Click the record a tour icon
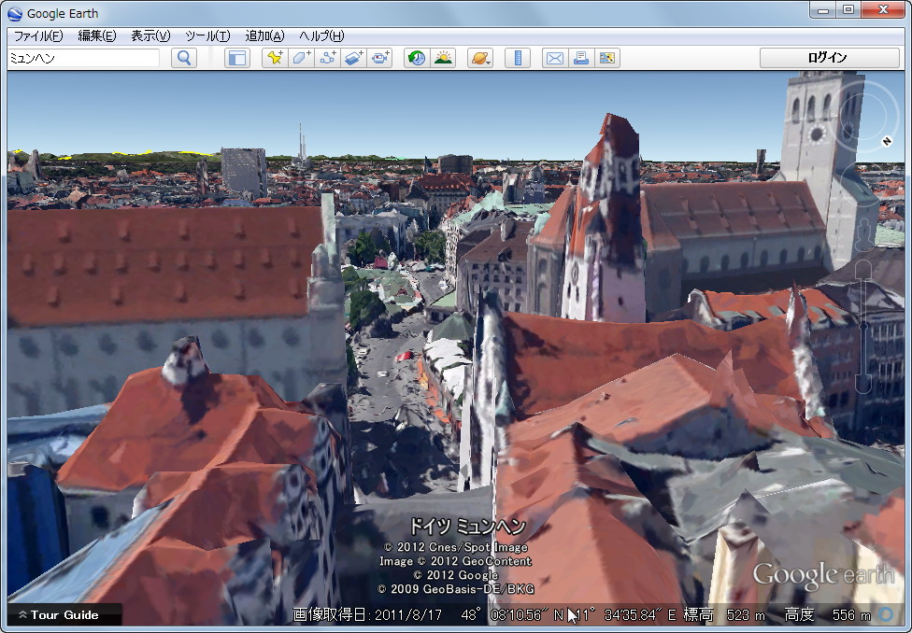Image resolution: width=912 pixels, height=633 pixels. tap(379, 58)
